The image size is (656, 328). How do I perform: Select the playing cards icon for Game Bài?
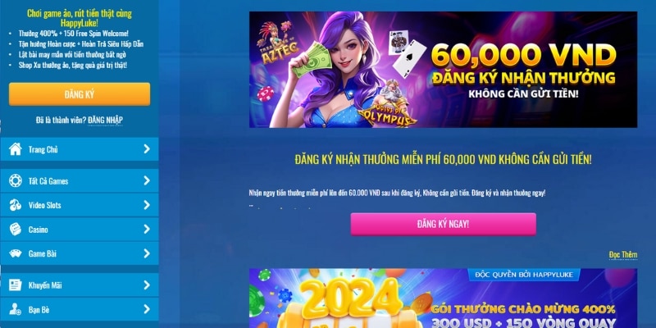(16, 253)
